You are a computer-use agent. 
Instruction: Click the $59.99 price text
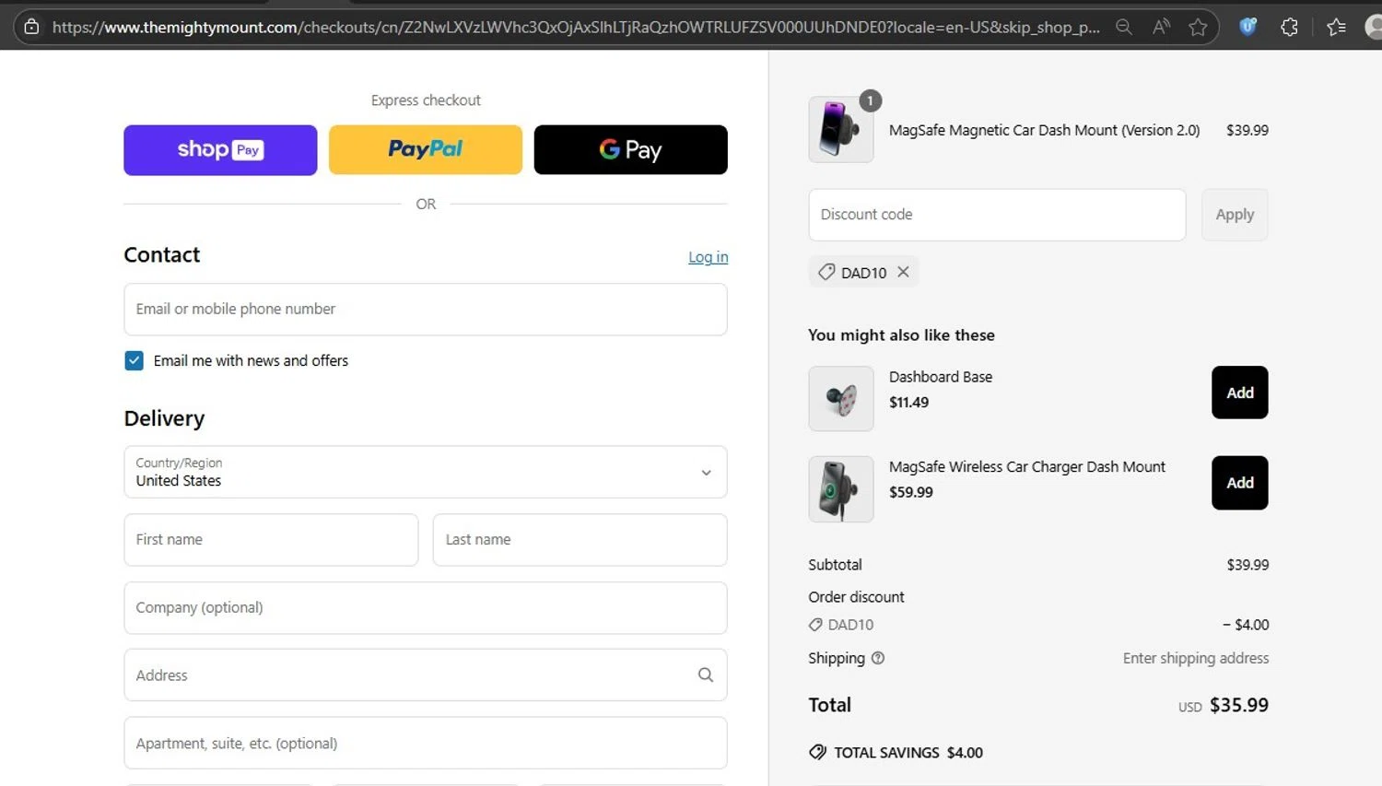911,492
